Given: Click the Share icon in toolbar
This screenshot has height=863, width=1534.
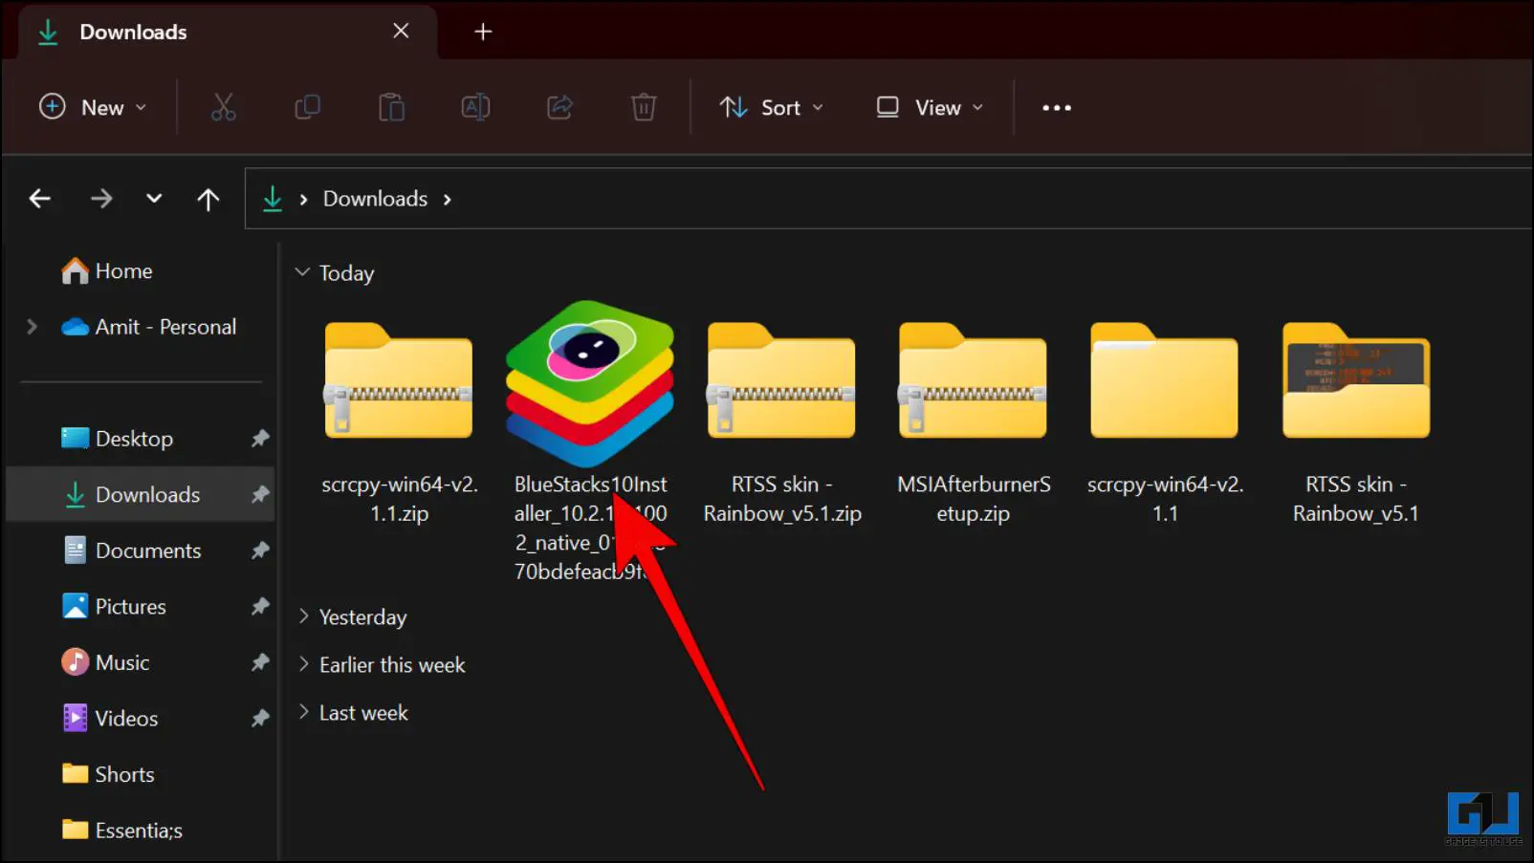Looking at the screenshot, I should (x=559, y=107).
